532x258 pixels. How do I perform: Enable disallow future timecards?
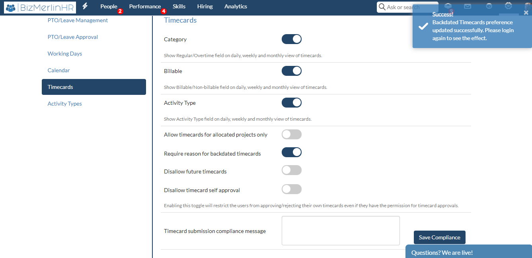tap(292, 170)
